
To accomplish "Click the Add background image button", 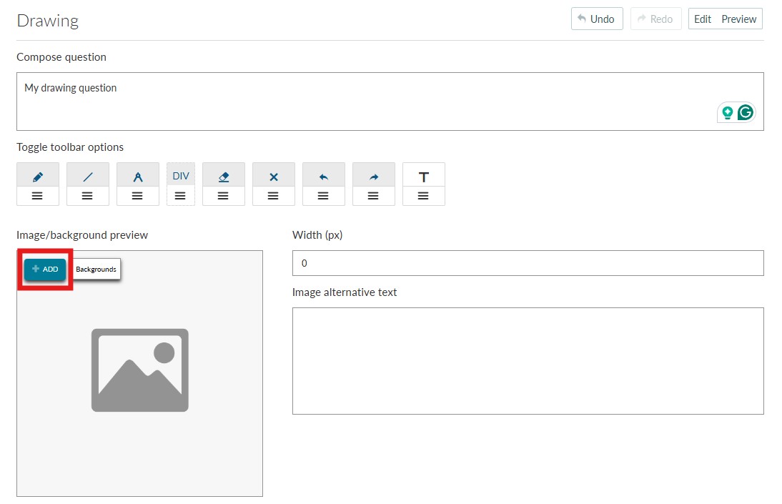I will 45,270.
